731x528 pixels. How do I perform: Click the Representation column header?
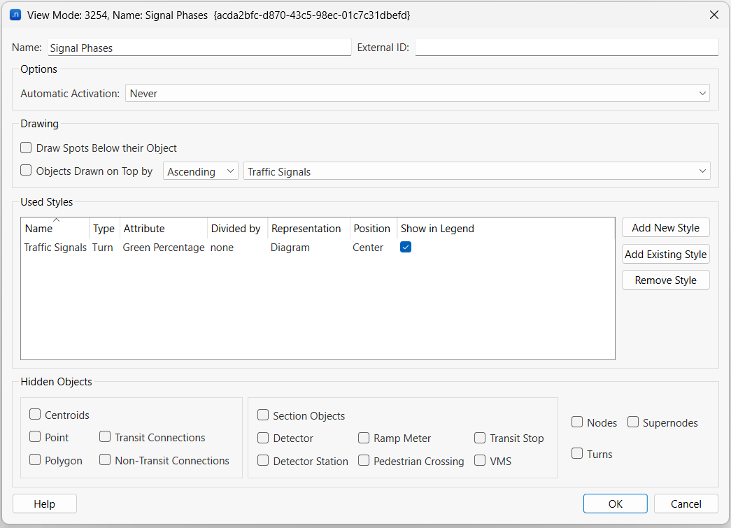pyautogui.click(x=306, y=229)
